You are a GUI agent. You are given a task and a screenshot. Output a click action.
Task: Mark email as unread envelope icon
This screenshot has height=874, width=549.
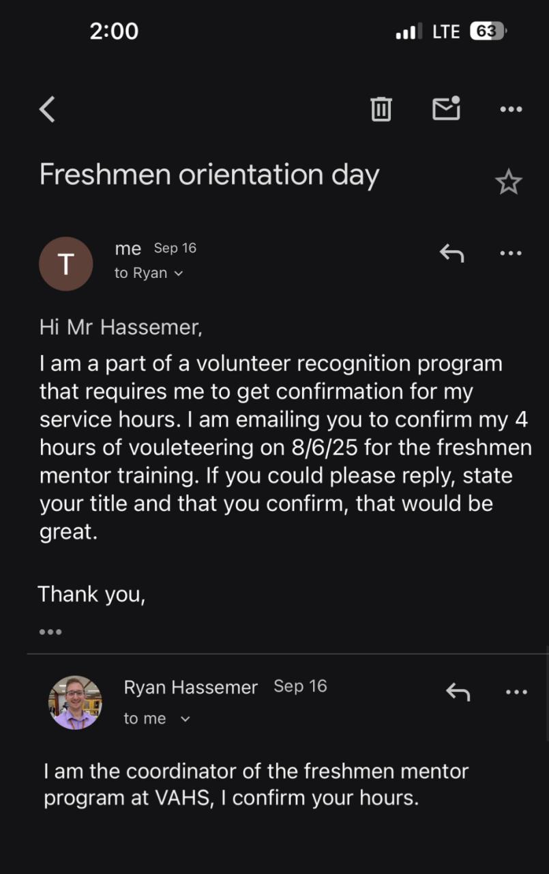pyautogui.click(x=446, y=109)
